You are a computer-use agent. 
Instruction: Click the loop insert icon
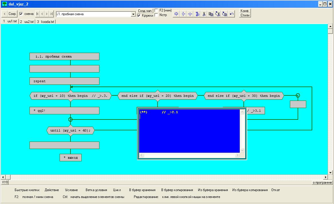[197, 14]
